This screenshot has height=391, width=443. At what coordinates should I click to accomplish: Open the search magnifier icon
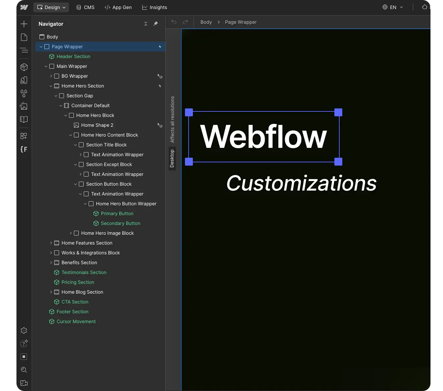click(24, 370)
